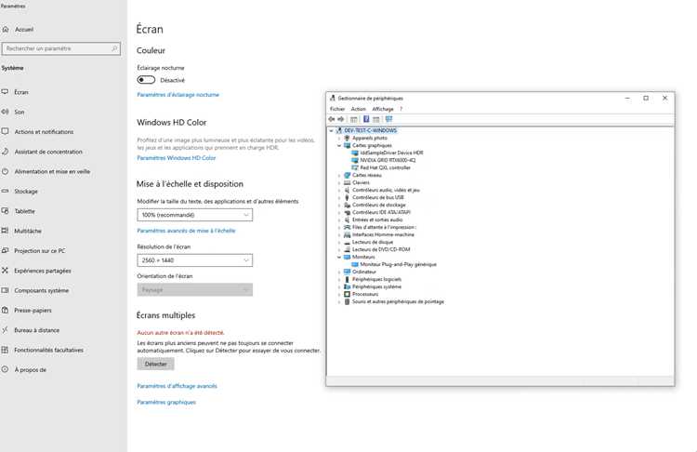Select Lecteurs de DVD/CD-ROM category
The image size is (697, 452).
click(381, 249)
